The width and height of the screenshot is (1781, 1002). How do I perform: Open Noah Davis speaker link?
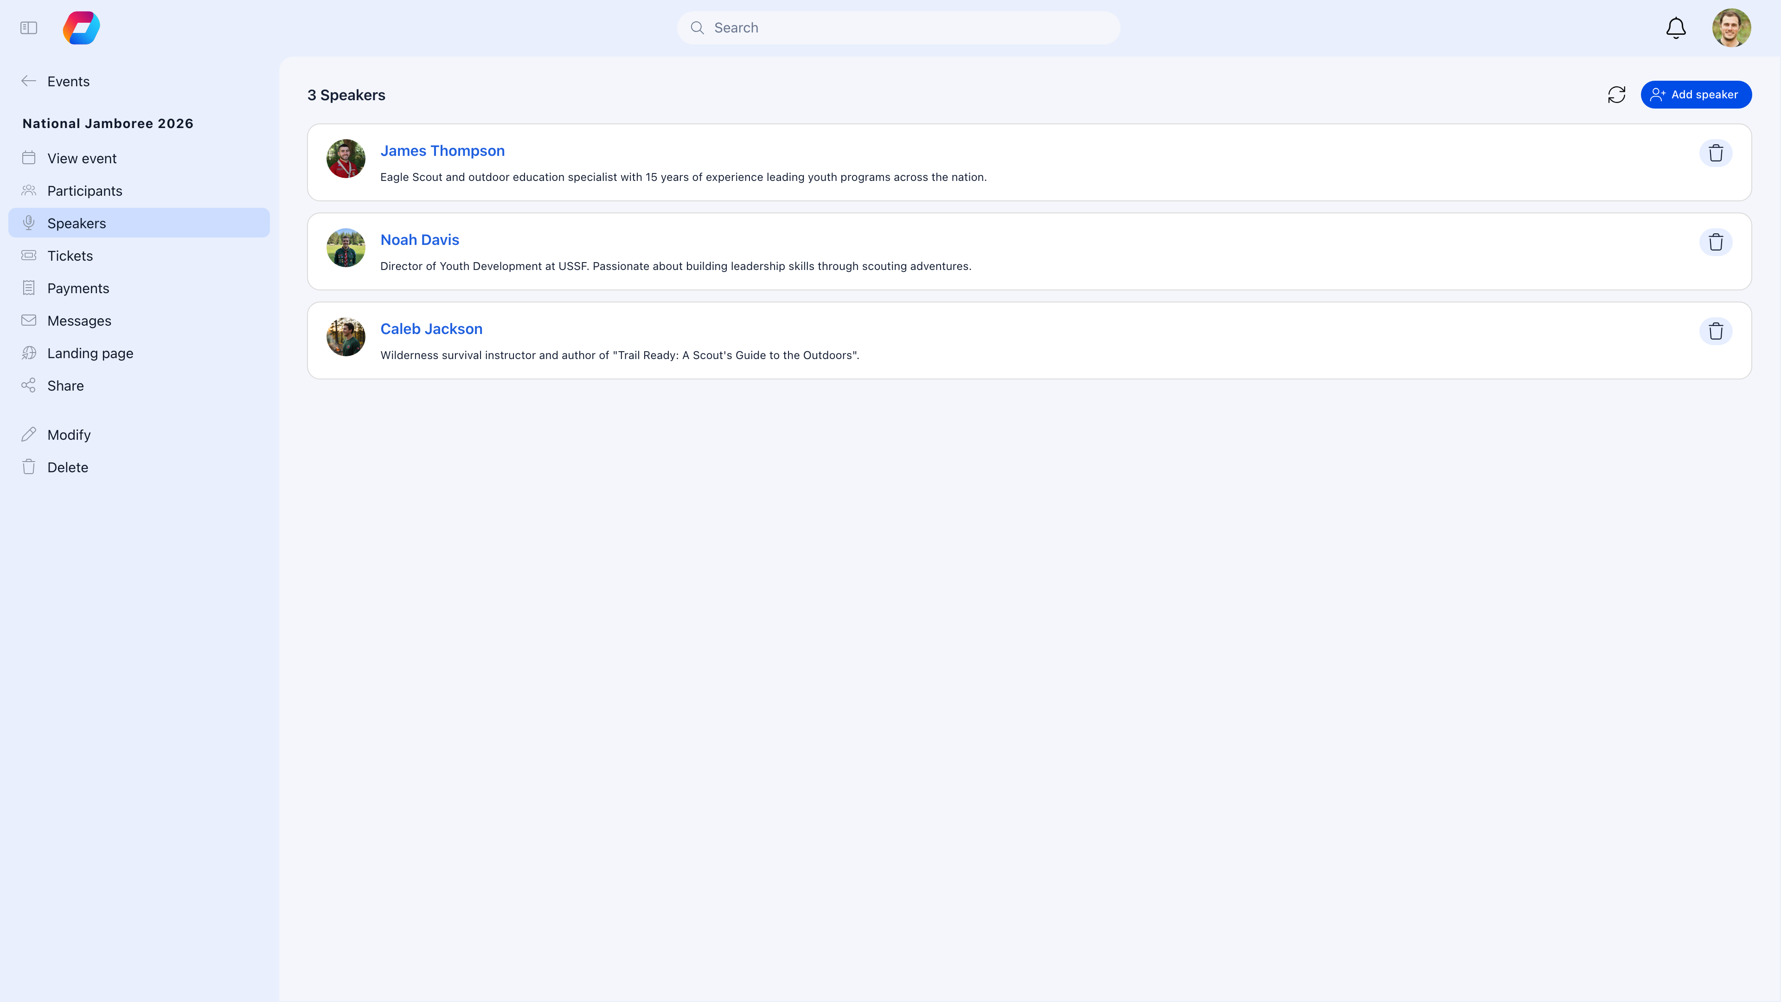coord(419,240)
